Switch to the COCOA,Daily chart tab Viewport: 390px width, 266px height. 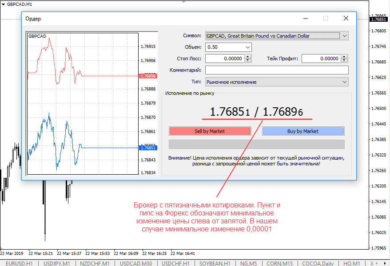point(318,263)
